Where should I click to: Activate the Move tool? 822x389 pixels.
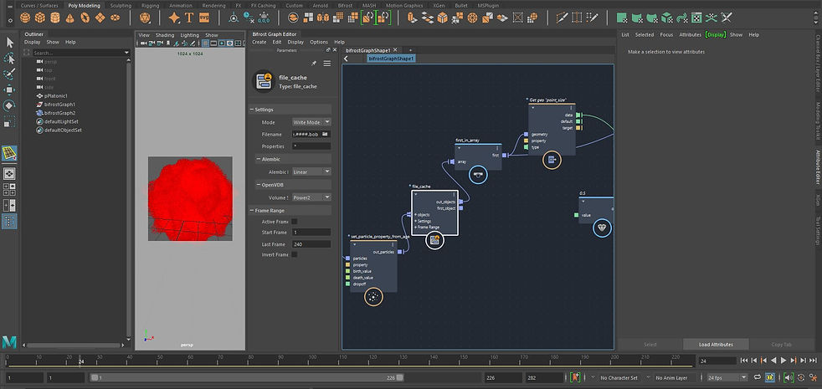point(9,90)
